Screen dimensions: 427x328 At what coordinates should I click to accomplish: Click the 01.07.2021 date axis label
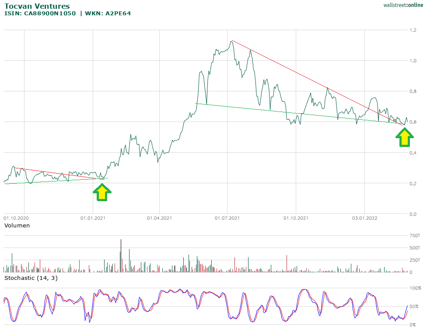tap(227, 218)
